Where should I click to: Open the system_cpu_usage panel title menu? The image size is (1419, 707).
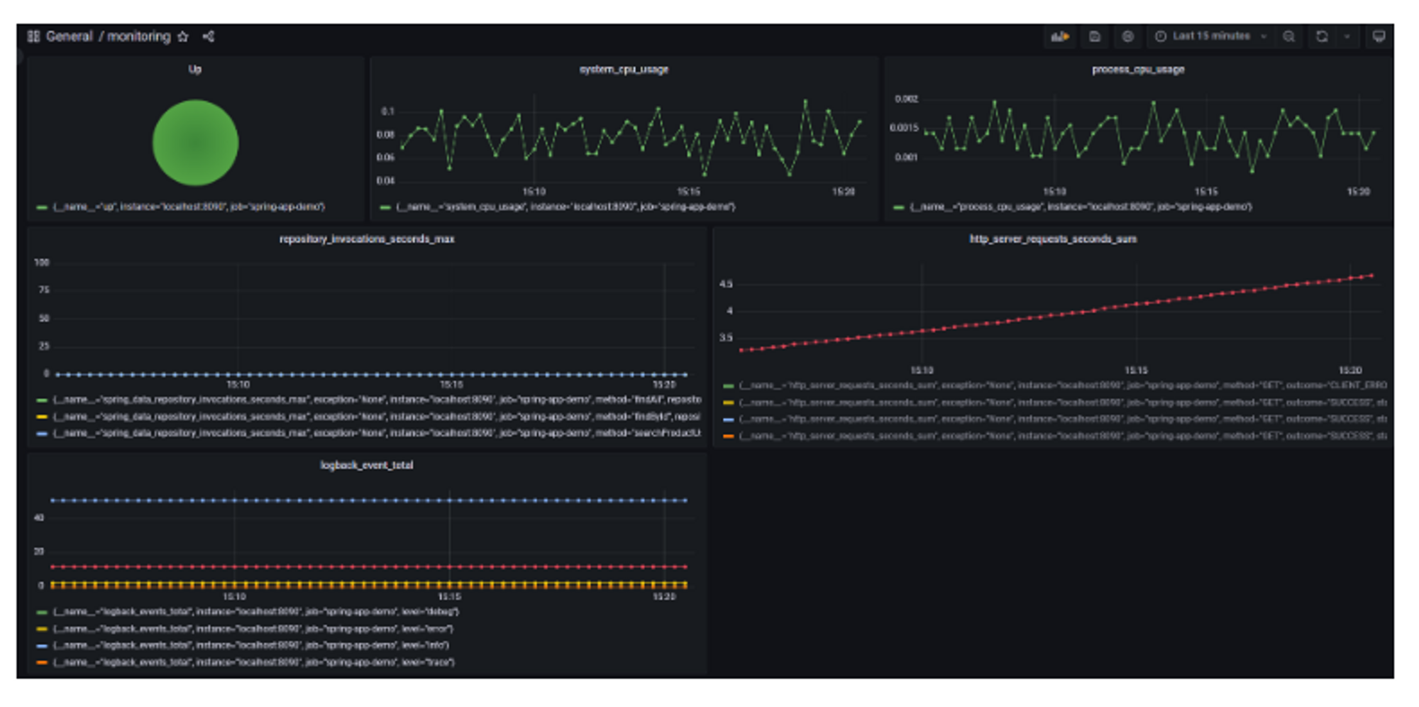point(625,70)
